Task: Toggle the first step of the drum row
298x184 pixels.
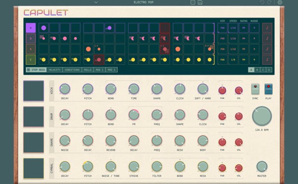Action: (44, 39)
